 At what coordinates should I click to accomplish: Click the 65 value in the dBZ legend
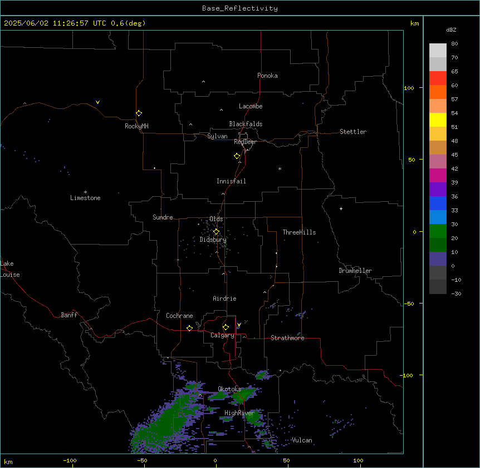point(454,72)
